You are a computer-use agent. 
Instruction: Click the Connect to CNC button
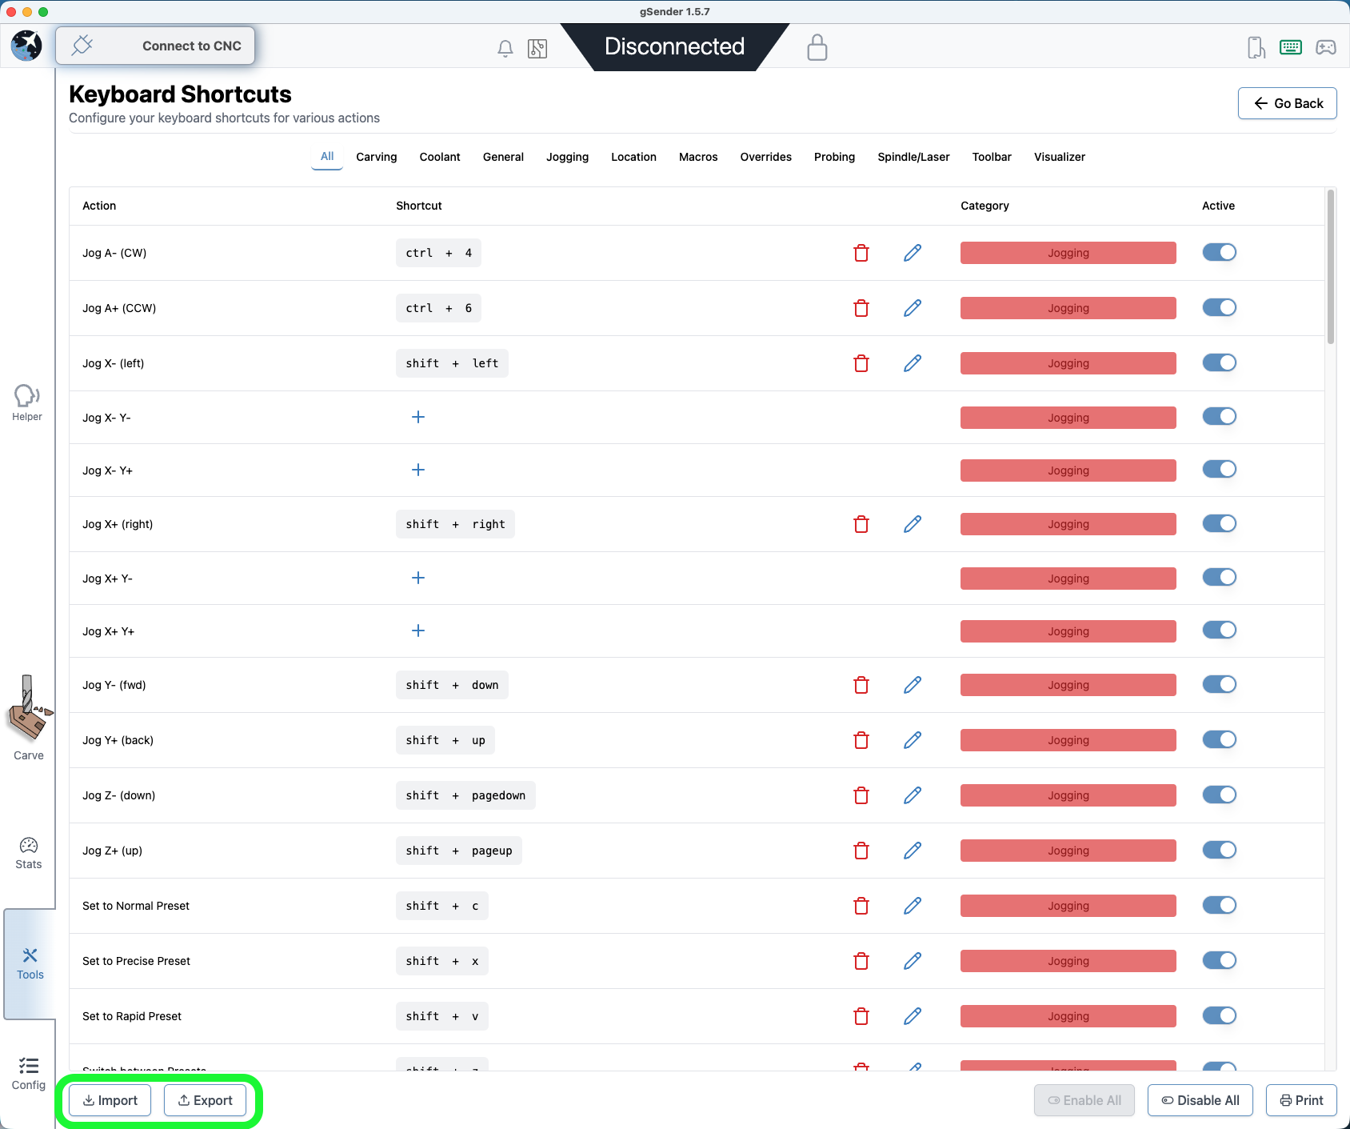[155, 46]
